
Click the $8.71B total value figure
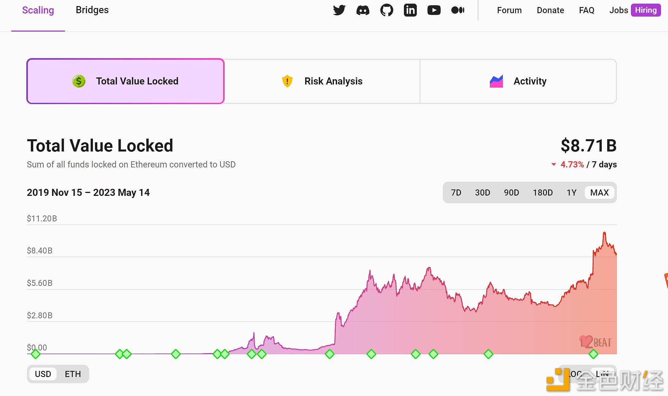point(588,145)
